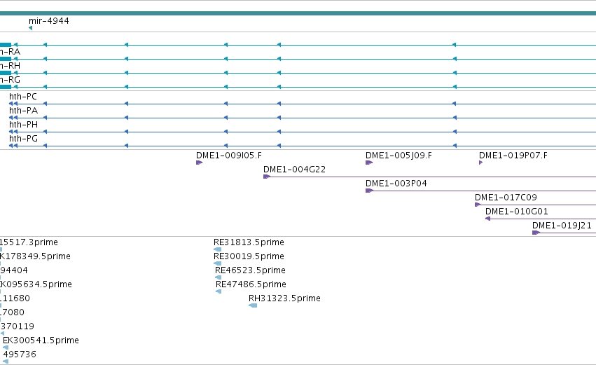Select the RE47486.5prime label
Image resolution: width=596 pixels, height=365 pixels.
[251, 284]
